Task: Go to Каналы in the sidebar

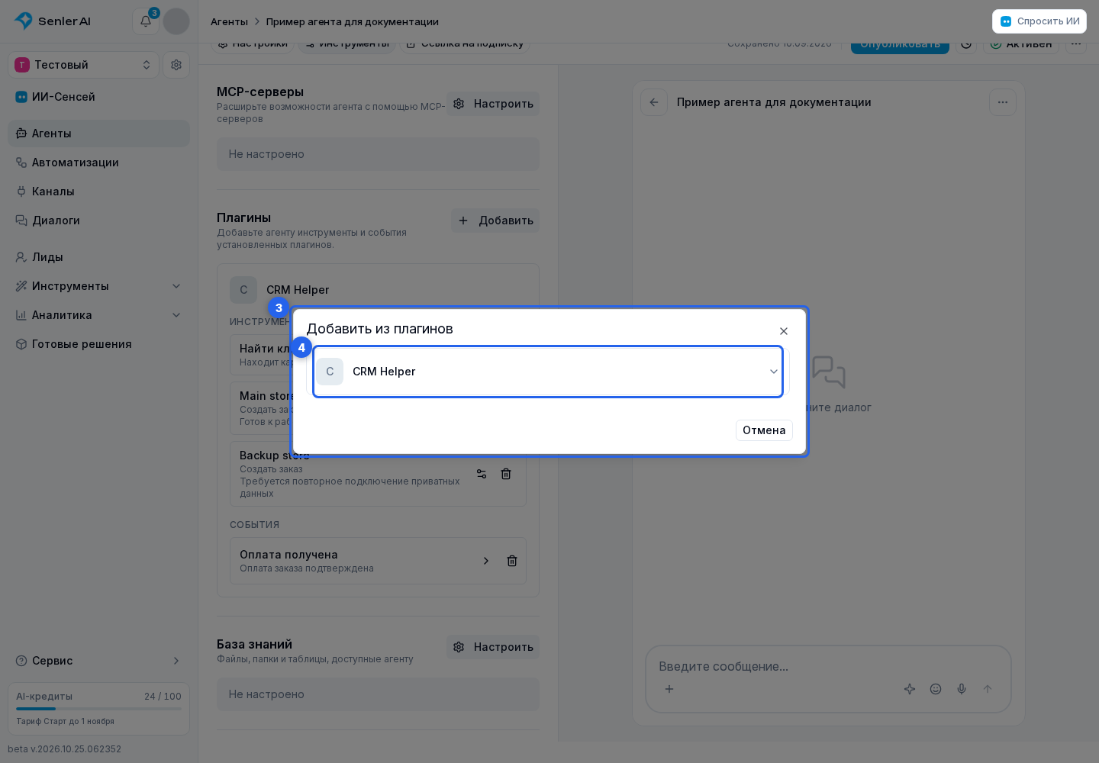Action: point(99,192)
